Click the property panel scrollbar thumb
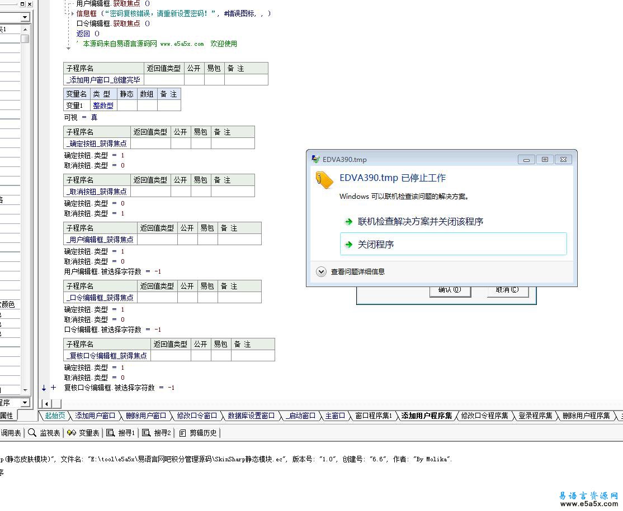The image size is (623, 511). (25, 39)
